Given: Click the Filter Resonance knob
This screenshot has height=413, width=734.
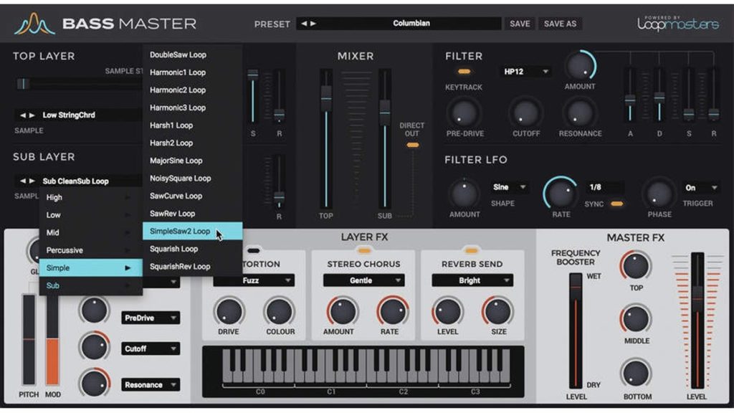Looking at the screenshot, I should (579, 112).
